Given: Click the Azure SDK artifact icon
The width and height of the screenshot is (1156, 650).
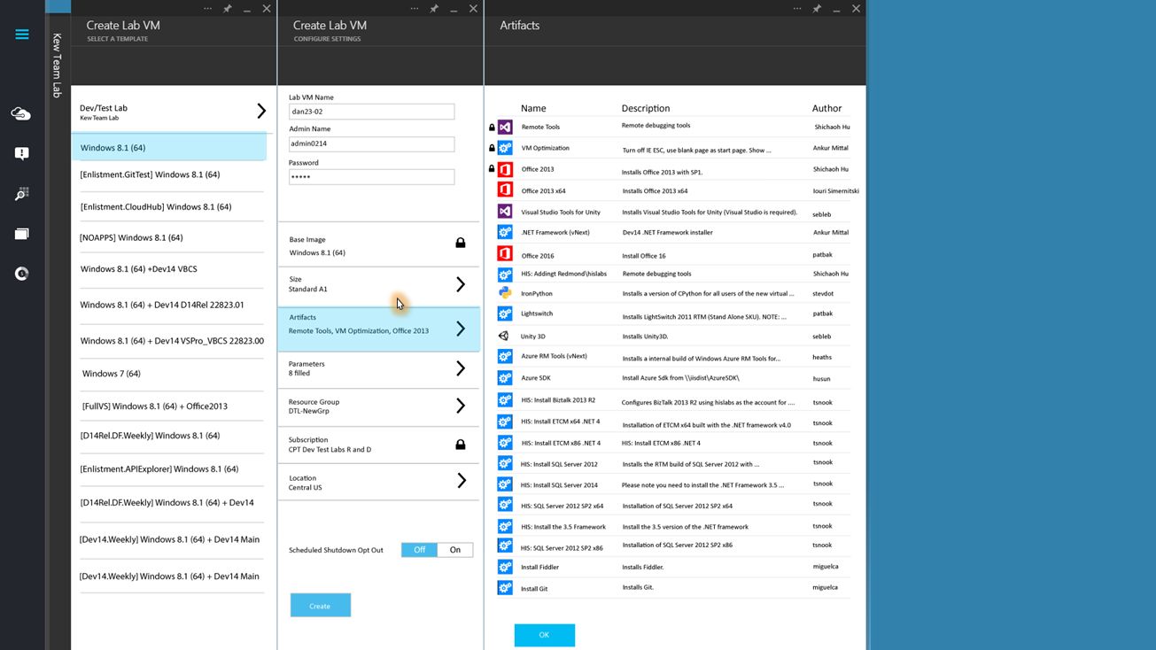Looking at the screenshot, I should click(x=505, y=378).
